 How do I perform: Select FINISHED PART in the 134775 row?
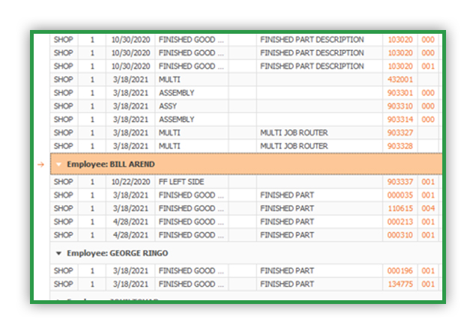point(319,284)
